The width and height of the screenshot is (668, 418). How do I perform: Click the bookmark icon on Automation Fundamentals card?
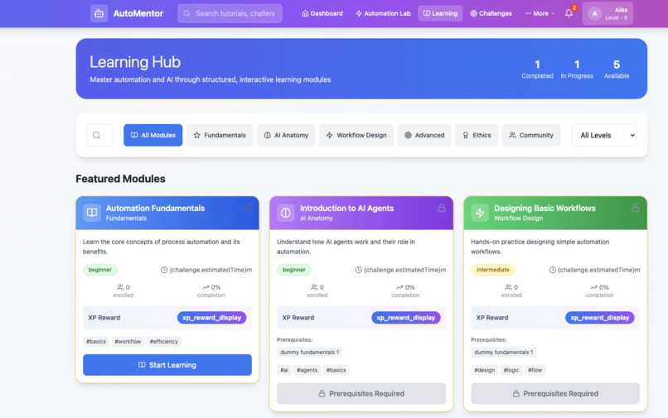click(247, 208)
